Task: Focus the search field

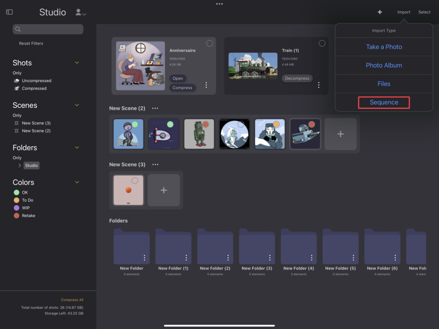Action: [x=48, y=29]
